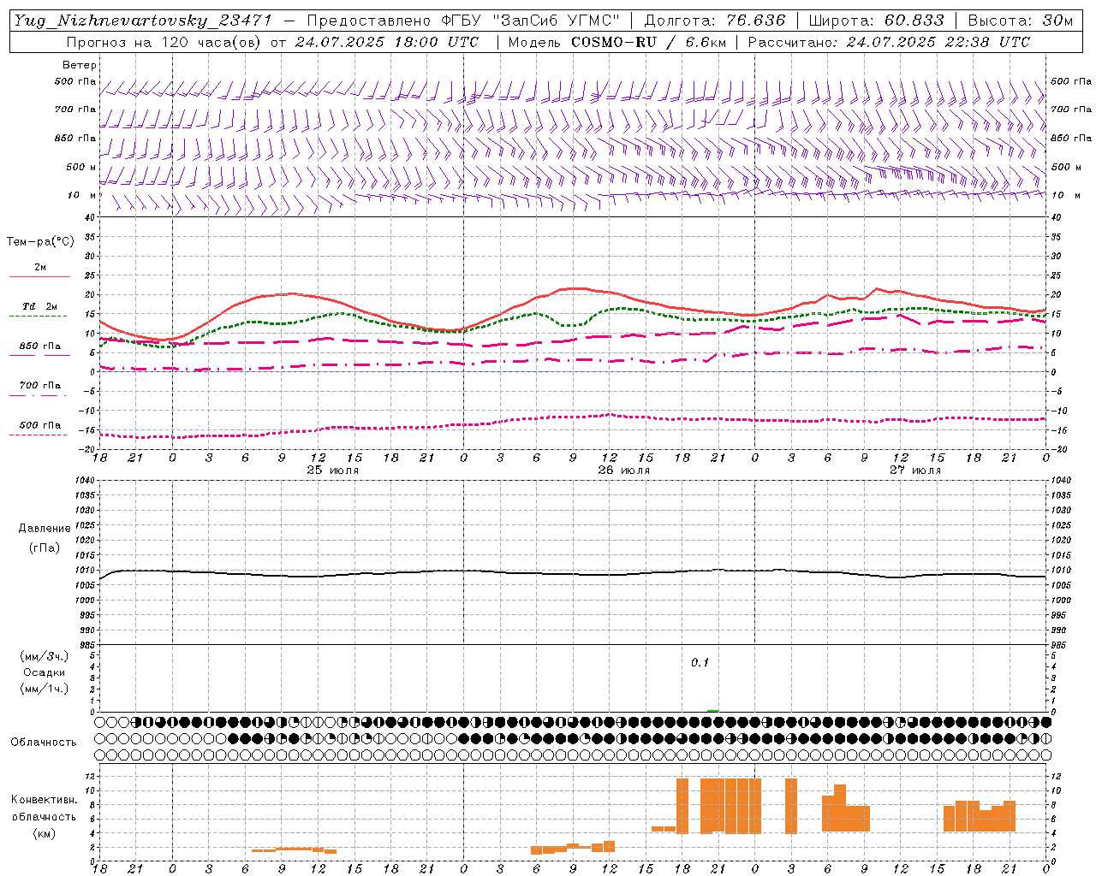The height and width of the screenshot is (876, 1096).
Task: Click the 0.1 precipitation value
Action: [700, 663]
